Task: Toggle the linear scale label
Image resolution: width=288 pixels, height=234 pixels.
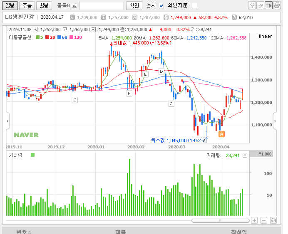Action: point(265,36)
